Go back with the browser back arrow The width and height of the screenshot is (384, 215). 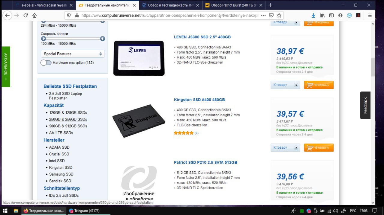[7, 16]
